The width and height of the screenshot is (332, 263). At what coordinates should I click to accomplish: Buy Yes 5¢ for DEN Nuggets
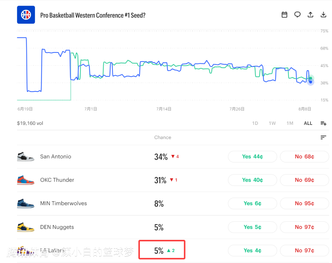click(252, 227)
